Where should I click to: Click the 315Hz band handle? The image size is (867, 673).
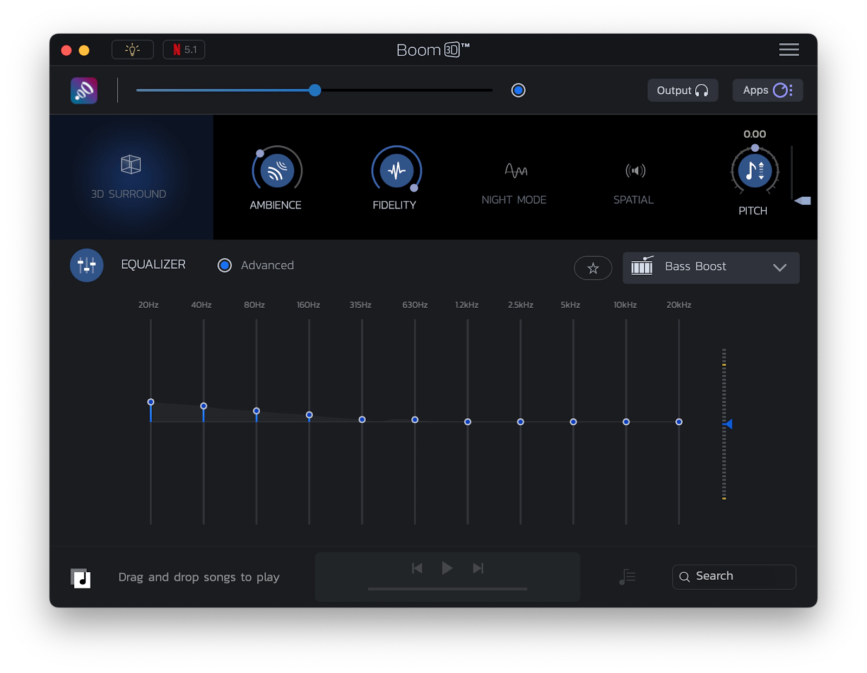(x=362, y=419)
